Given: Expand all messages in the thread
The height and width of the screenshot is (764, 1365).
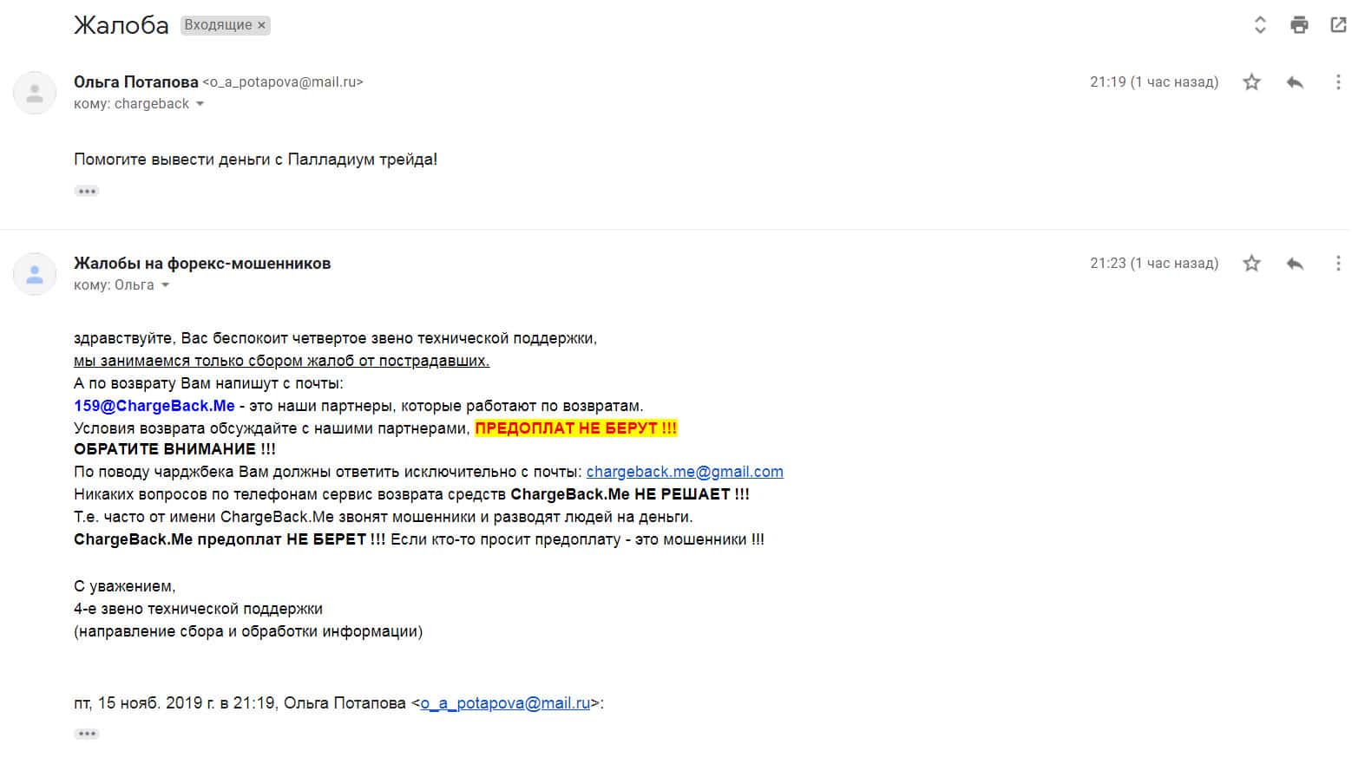Looking at the screenshot, I should tap(1260, 25).
